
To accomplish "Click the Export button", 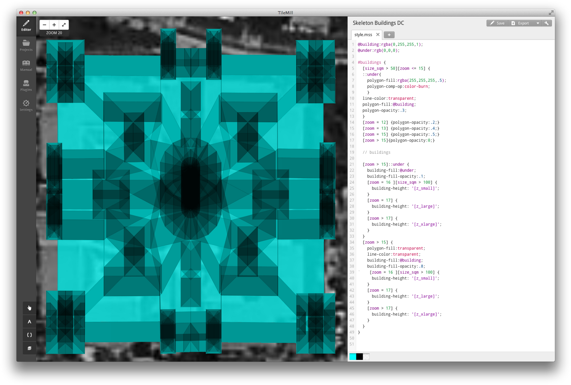I will point(521,23).
